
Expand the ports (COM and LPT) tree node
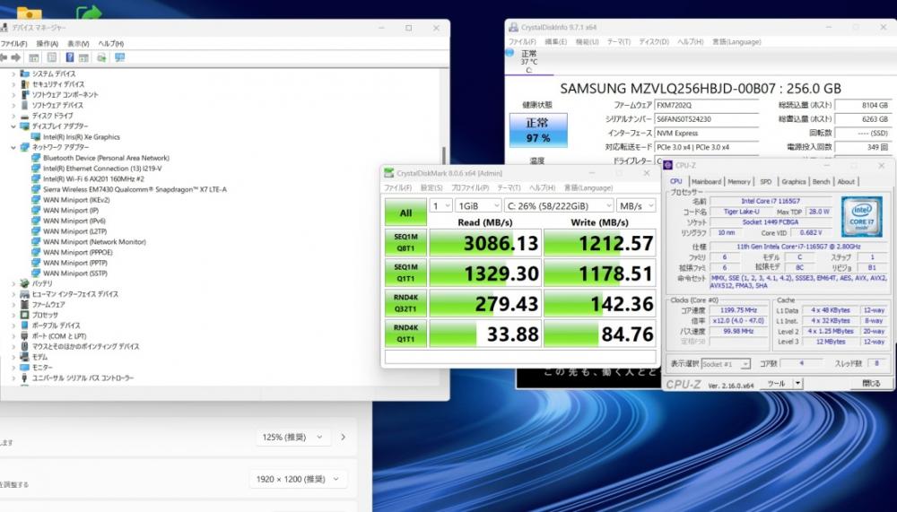pos(13,335)
